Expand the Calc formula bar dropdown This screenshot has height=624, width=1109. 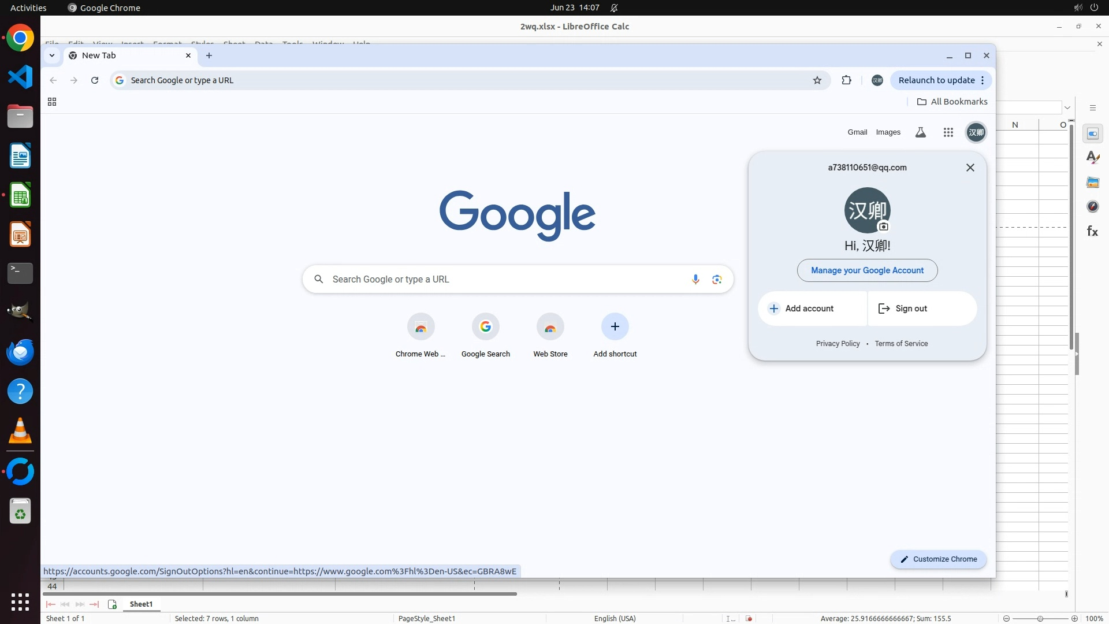tap(1067, 107)
